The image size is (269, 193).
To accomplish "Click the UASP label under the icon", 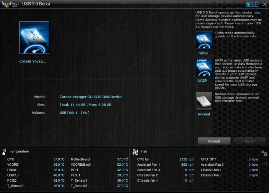I will [203, 81].
